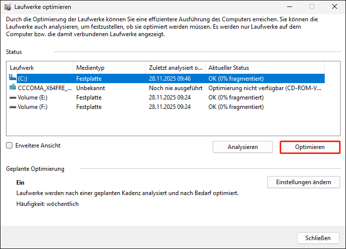Minimize the Laufwerke optimieren window

(289, 7)
